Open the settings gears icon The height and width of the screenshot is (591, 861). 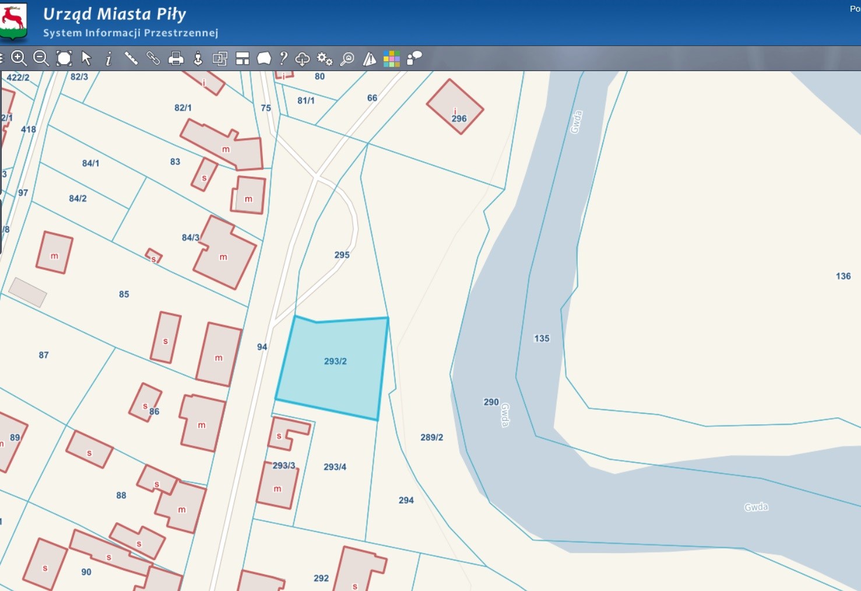(x=325, y=58)
